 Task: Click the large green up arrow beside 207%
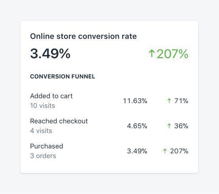tap(152, 54)
